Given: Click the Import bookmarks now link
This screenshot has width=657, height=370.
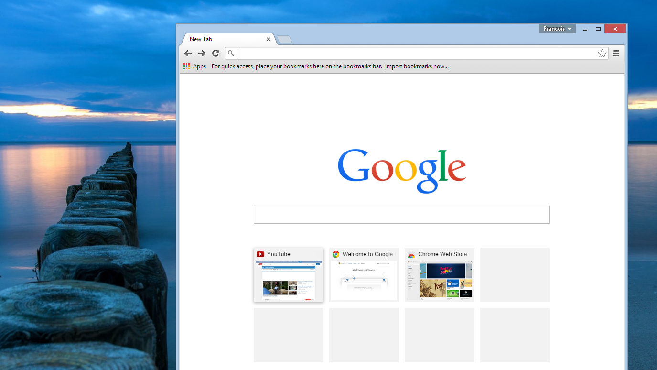Looking at the screenshot, I should click(417, 66).
